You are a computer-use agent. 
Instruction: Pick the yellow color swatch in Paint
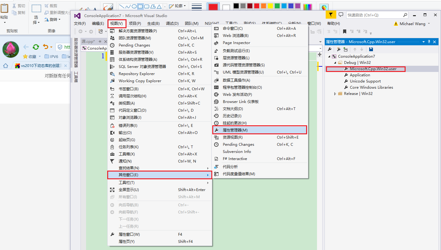tap(270, 6)
